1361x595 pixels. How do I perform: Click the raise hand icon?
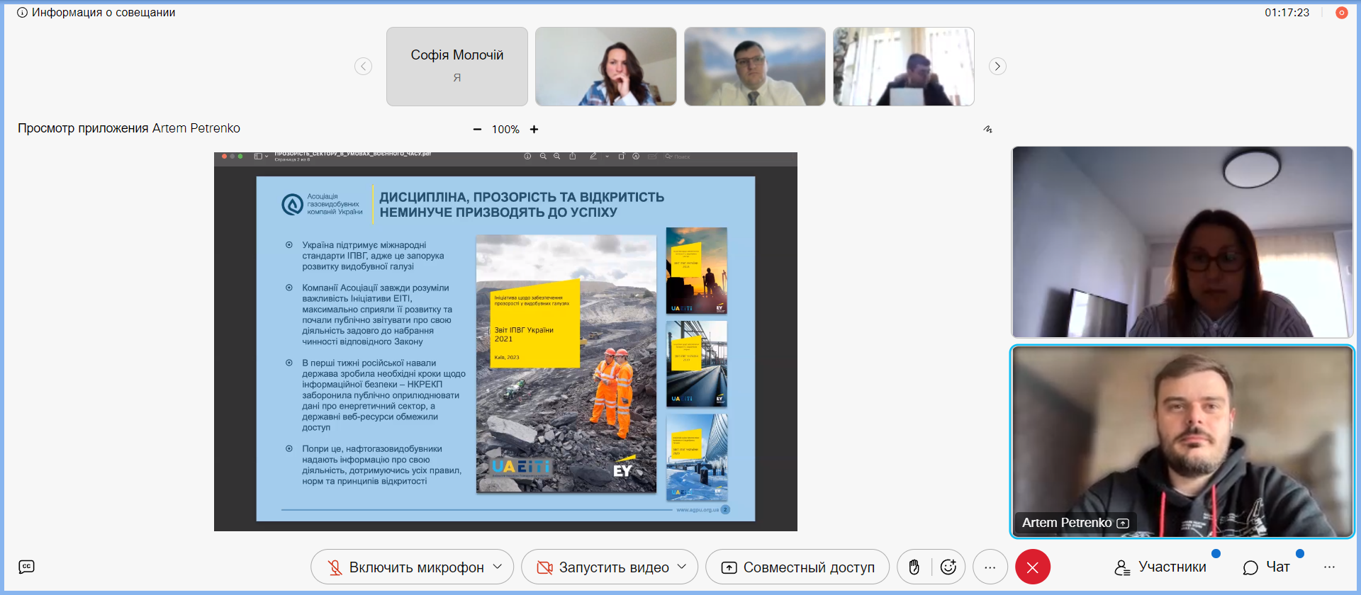914,567
